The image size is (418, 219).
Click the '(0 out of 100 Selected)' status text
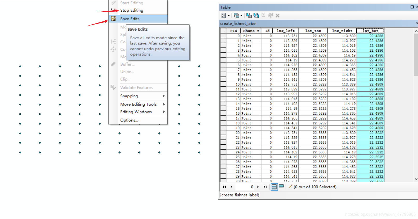315,187
